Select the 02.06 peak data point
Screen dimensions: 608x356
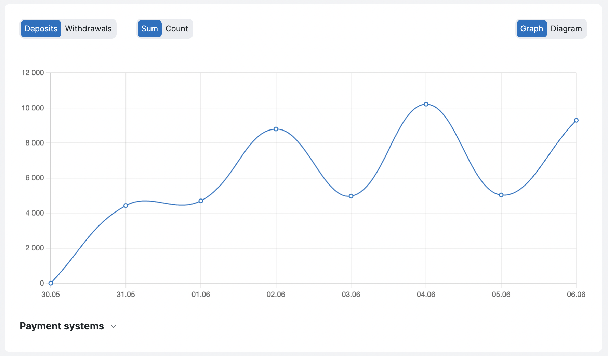click(x=276, y=129)
